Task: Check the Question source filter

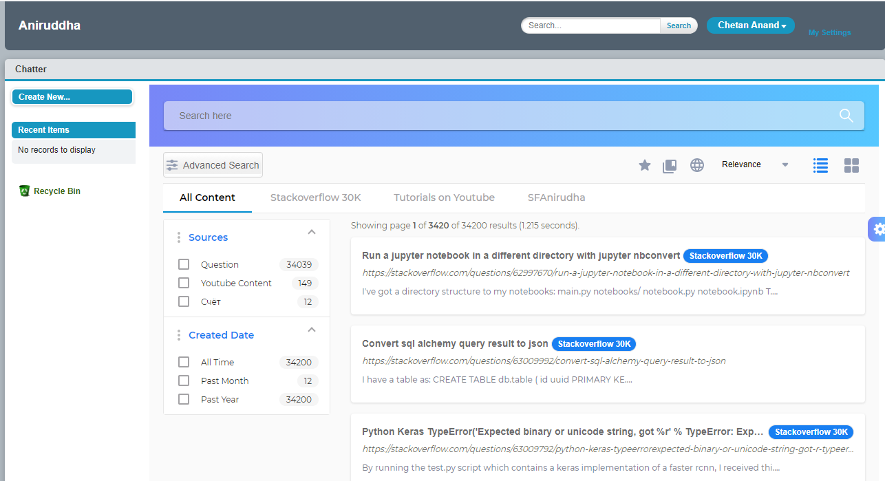Action: (184, 264)
